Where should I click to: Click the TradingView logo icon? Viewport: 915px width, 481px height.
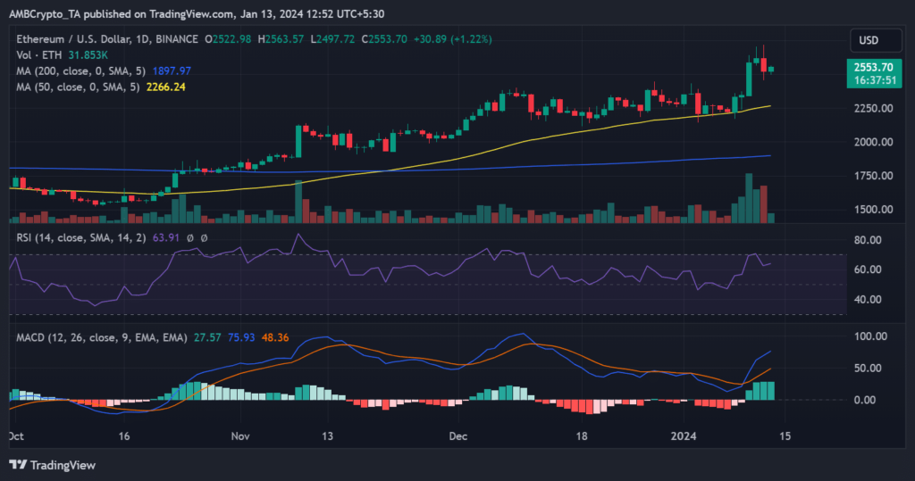pyautogui.click(x=18, y=465)
